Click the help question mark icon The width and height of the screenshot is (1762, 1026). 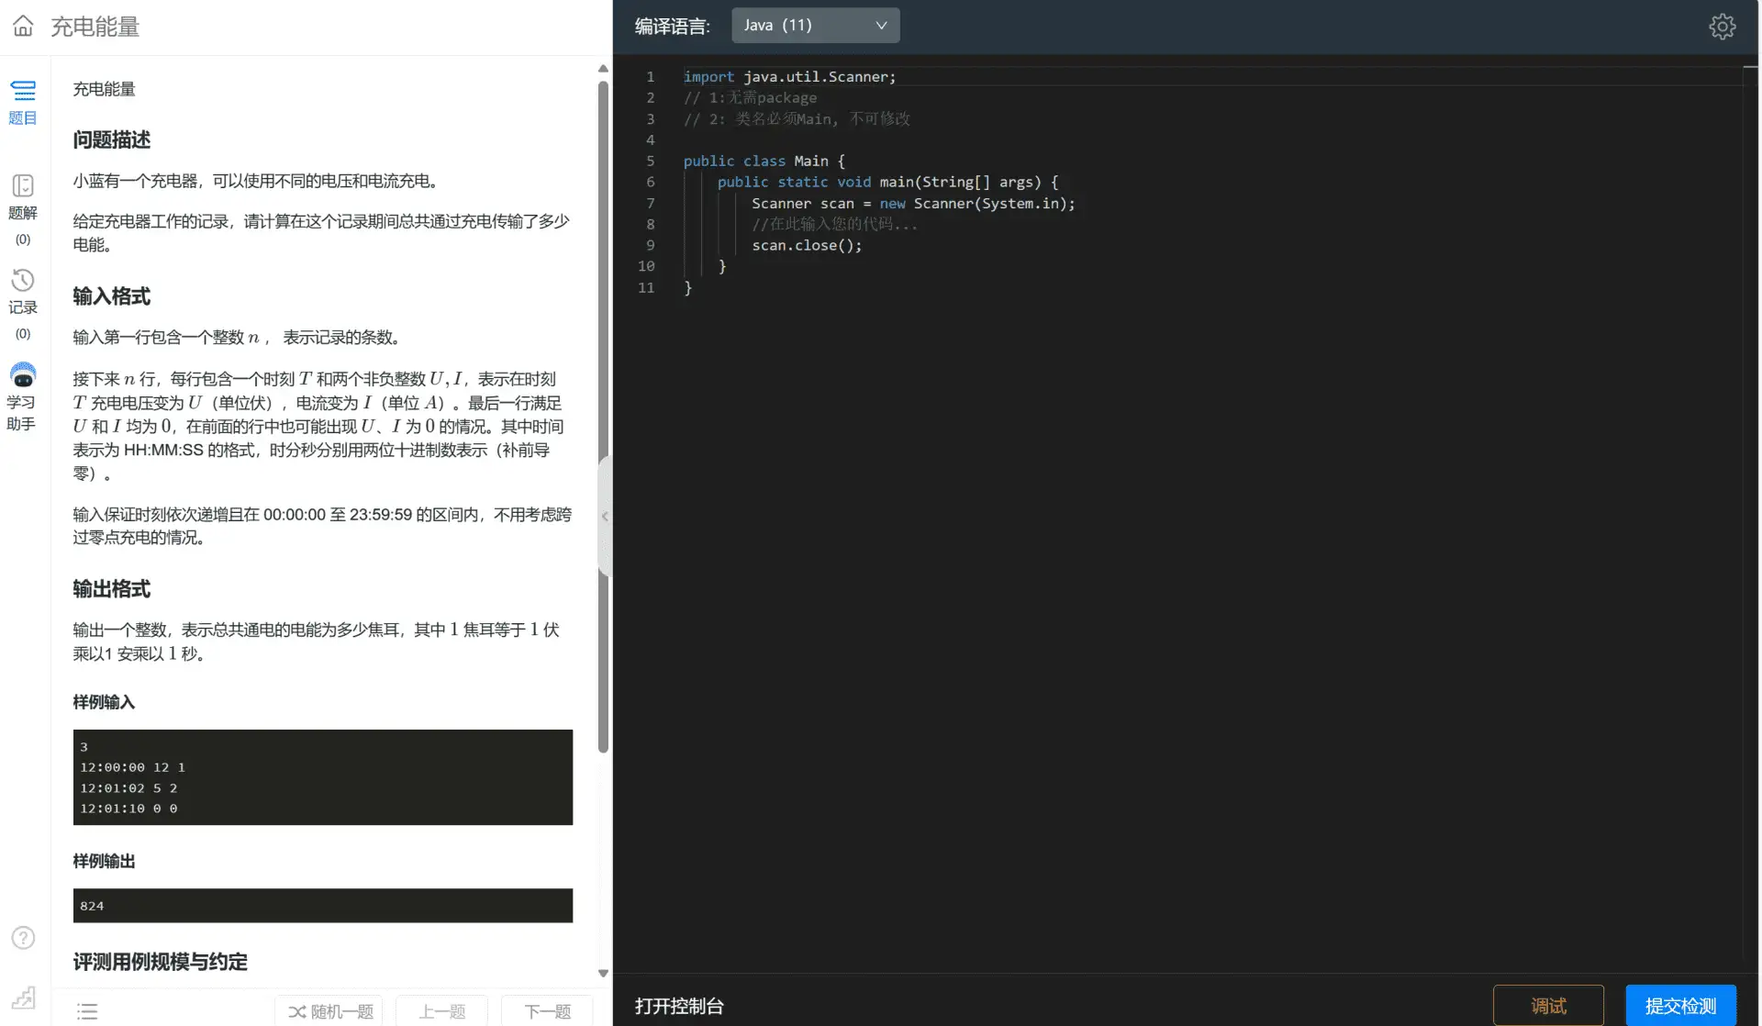point(23,937)
